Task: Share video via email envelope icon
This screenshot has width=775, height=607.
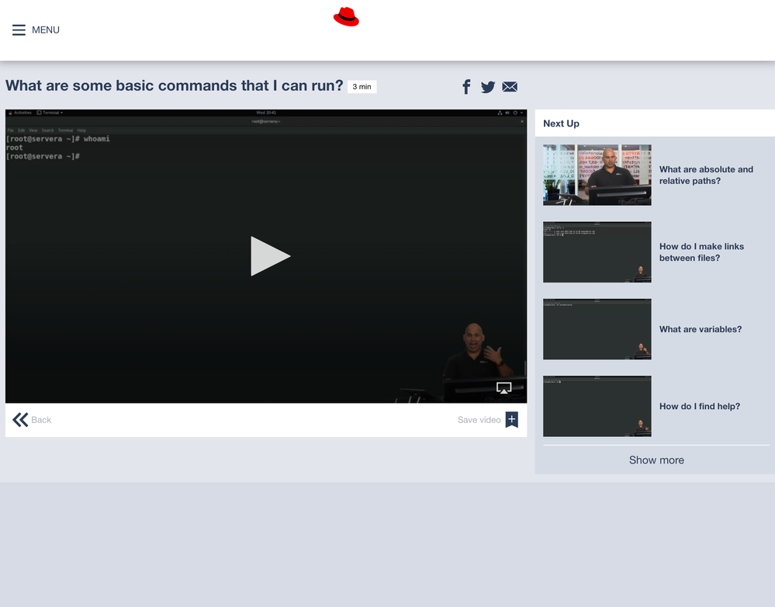Action: (x=510, y=87)
